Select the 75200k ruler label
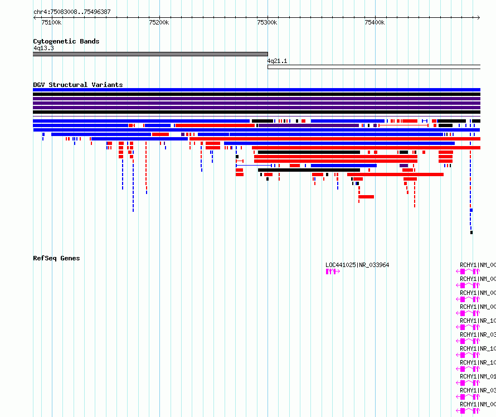This screenshot has width=496, height=417. 159,22
